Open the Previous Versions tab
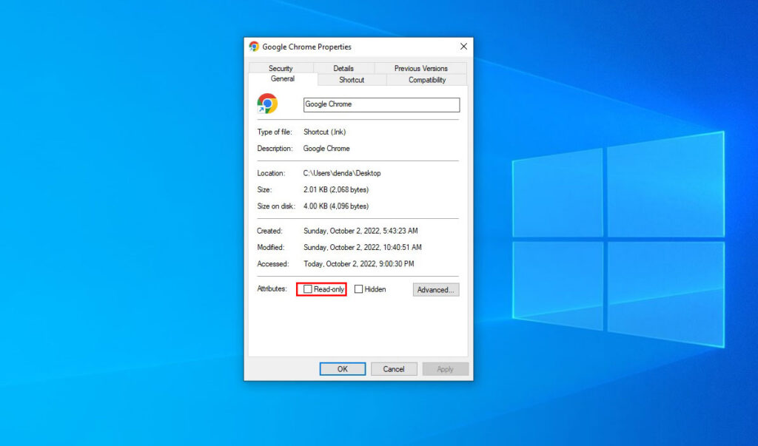 [420, 67]
